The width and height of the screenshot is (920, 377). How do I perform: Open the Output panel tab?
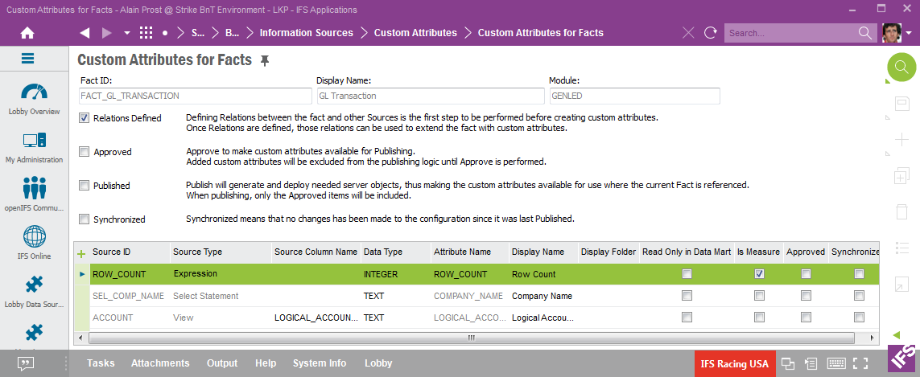point(222,363)
